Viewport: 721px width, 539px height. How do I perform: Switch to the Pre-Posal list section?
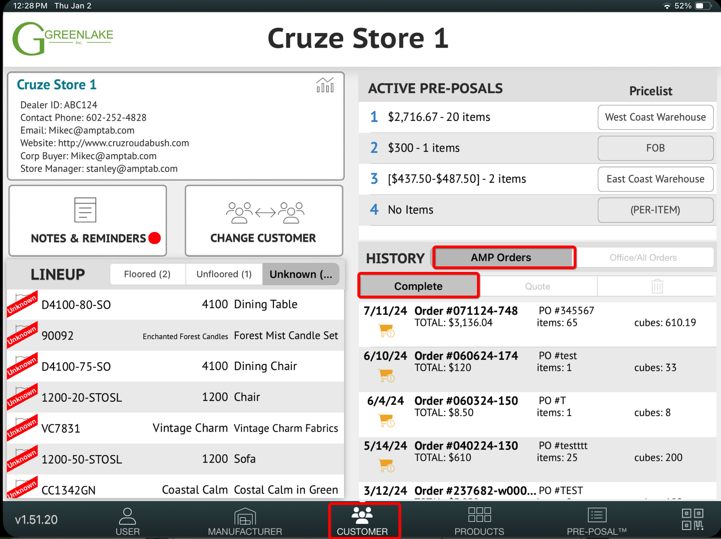point(597,521)
